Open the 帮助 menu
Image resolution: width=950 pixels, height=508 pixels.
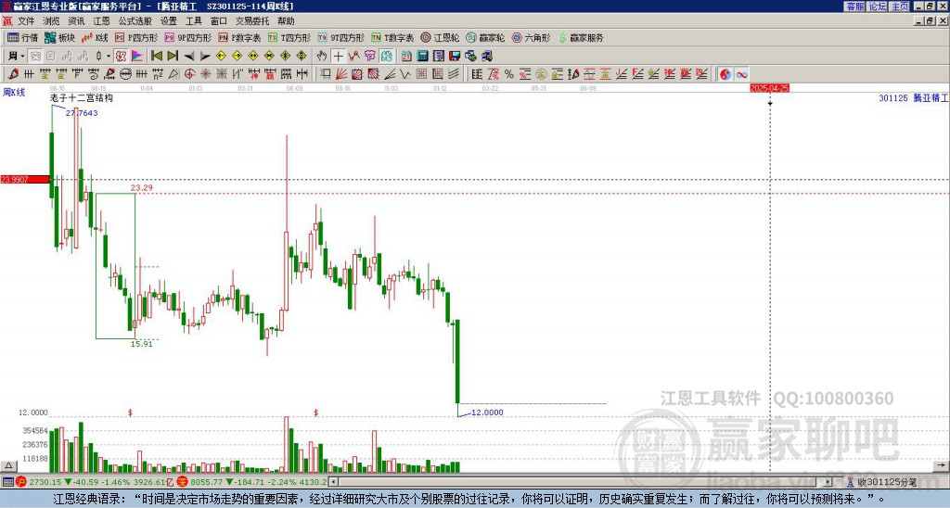click(286, 21)
